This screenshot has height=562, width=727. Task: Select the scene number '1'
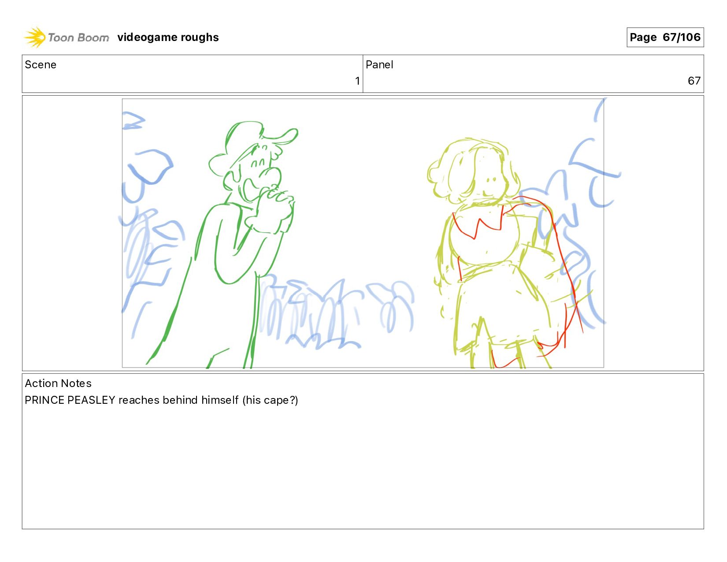[357, 81]
